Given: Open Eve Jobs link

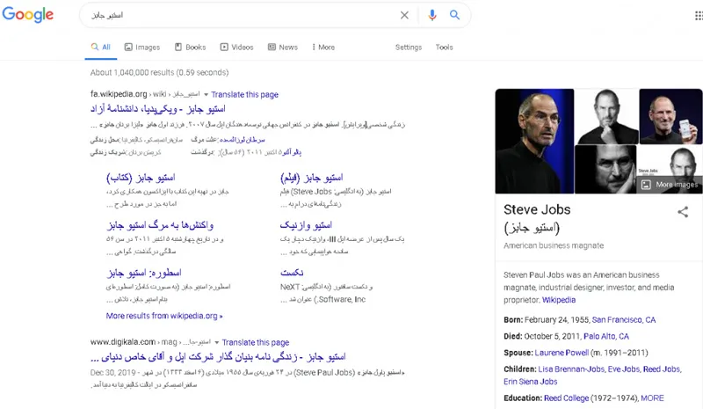Looking at the screenshot, I should 624,369.
